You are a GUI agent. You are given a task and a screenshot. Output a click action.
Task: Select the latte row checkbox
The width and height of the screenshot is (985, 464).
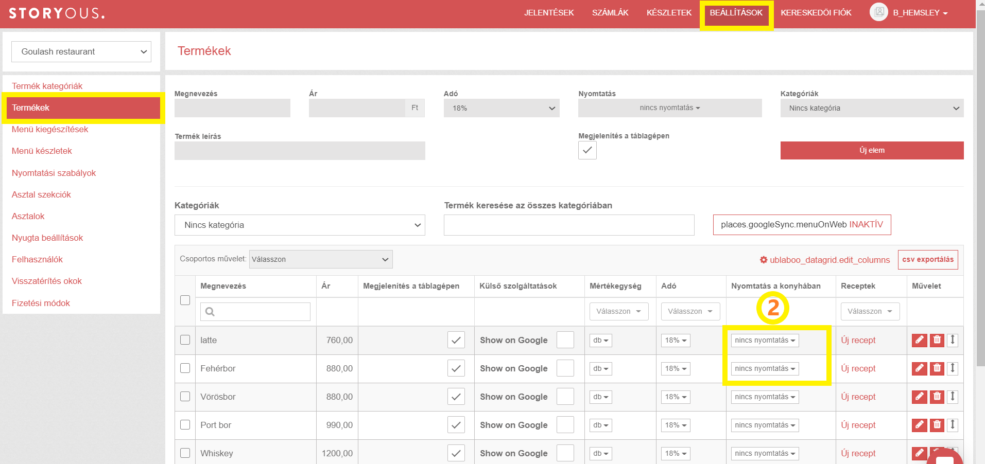tap(185, 340)
